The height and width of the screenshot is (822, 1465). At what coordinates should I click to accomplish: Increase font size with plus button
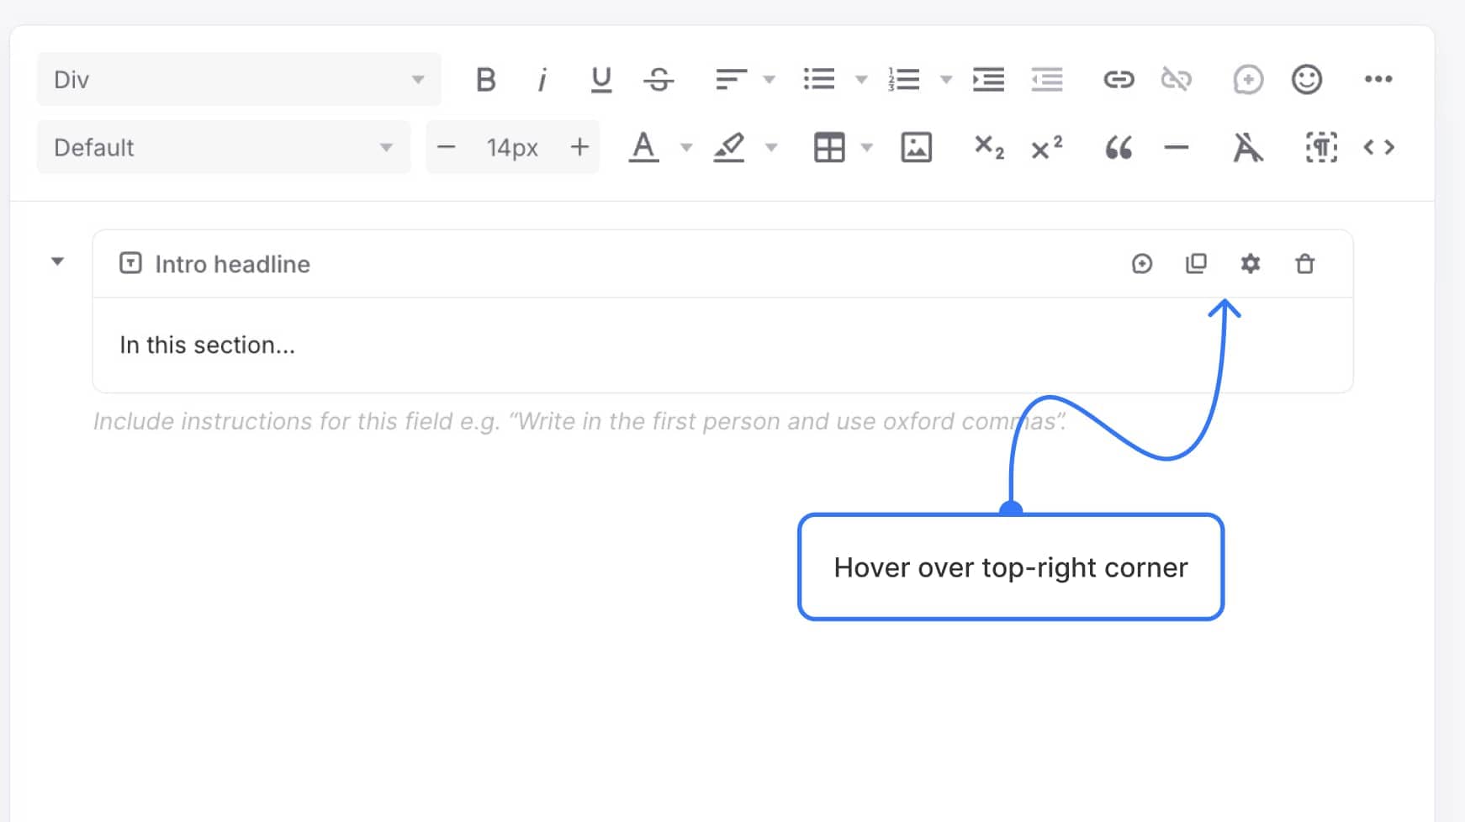[x=579, y=147]
